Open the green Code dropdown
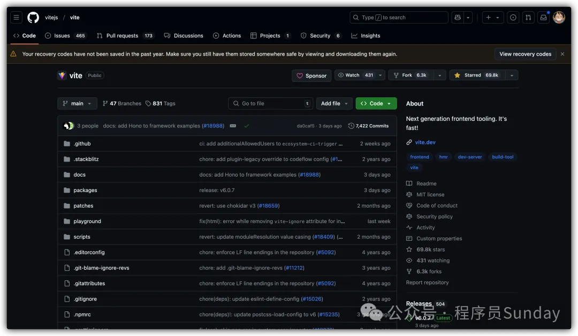This screenshot has height=336, width=578. pos(376,104)
